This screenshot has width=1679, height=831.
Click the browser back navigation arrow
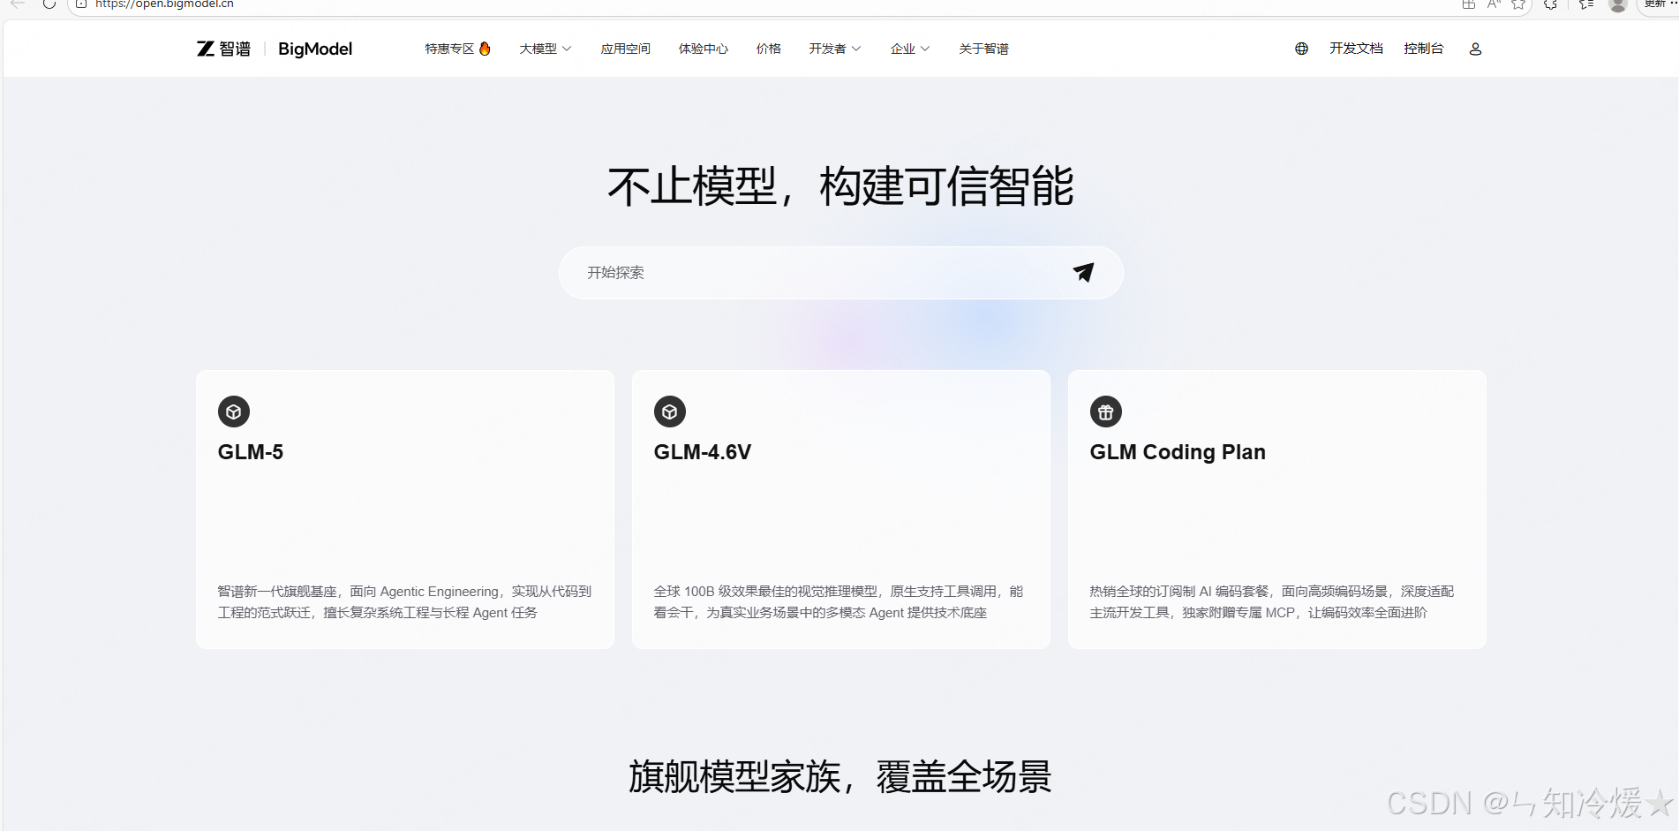16,5
